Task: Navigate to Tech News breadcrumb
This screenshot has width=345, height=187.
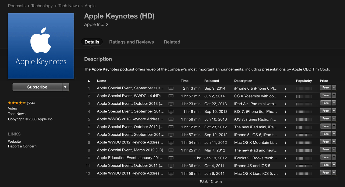Action: tap(69, 6)
